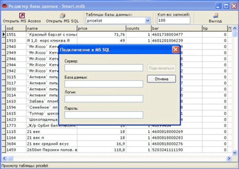Select the cod column header
The height and width of the screenshot is (169, 239).
pos(16,28)
